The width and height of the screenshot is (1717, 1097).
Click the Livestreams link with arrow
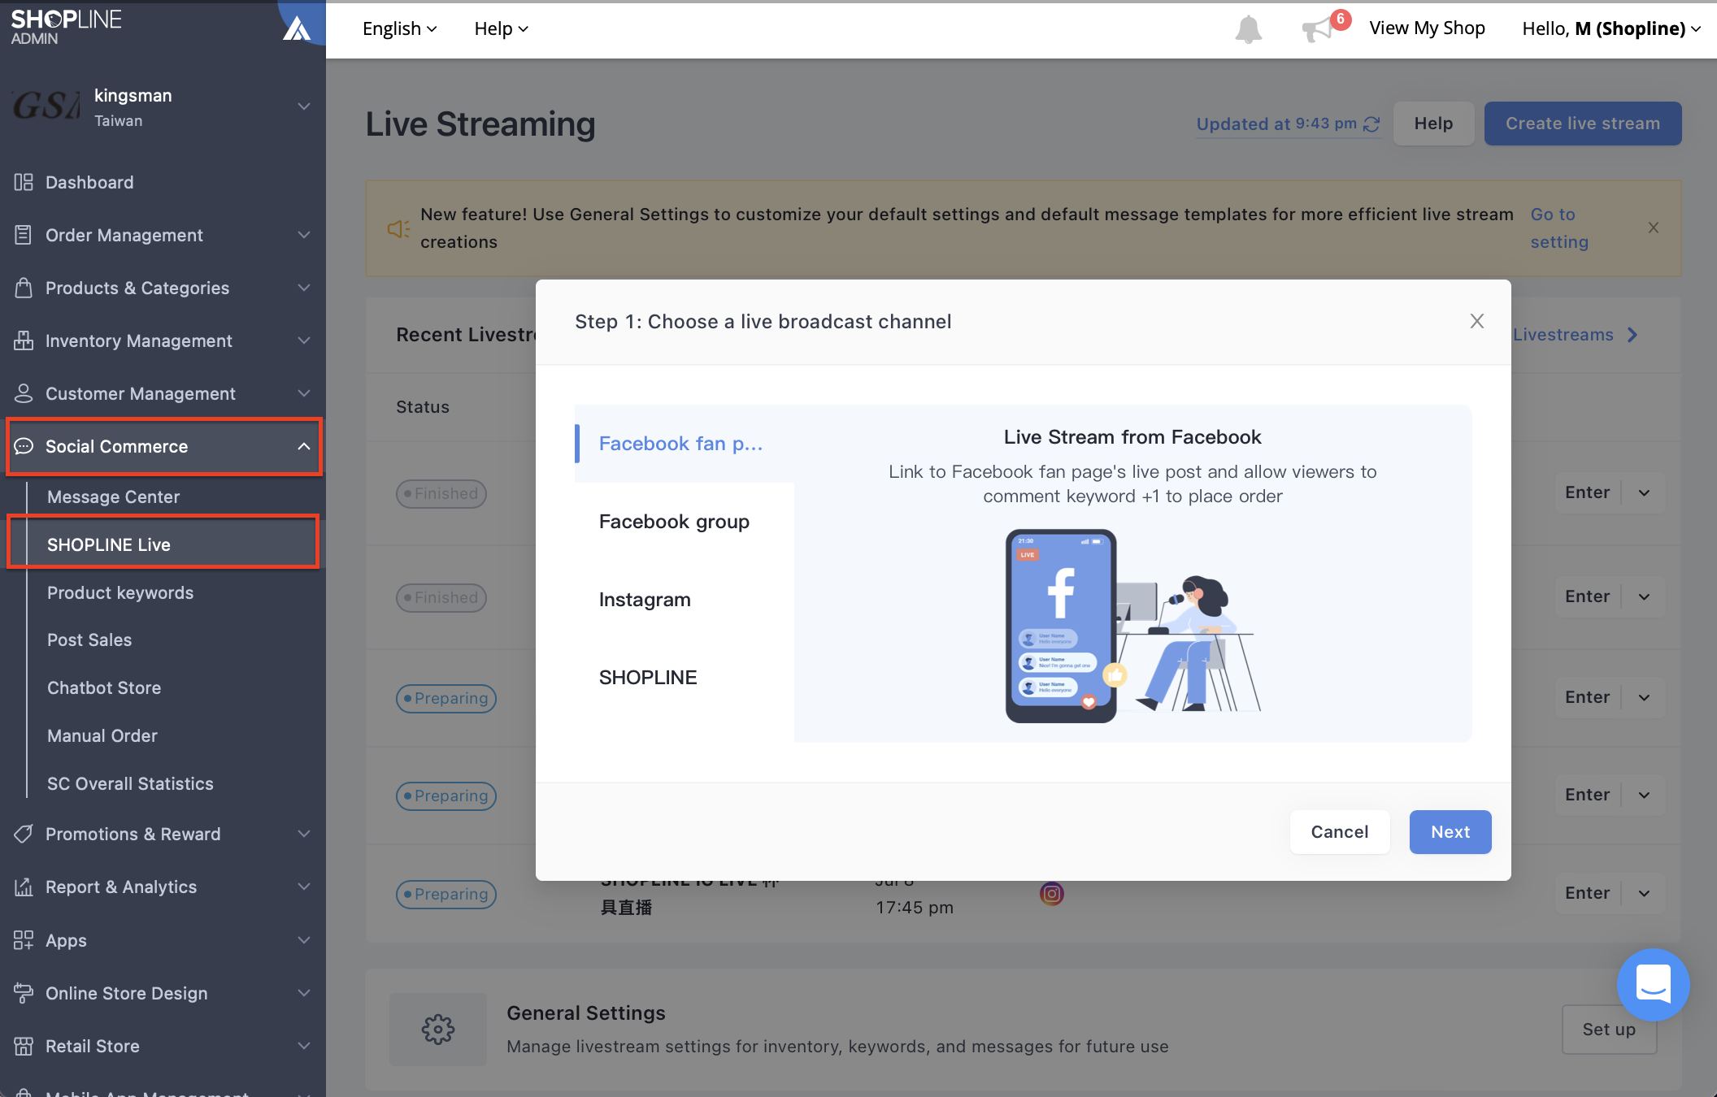[x=1575, y=335]
